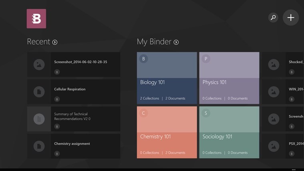
Task: Click the Binder app logo icon
Action: click(36, 18)
